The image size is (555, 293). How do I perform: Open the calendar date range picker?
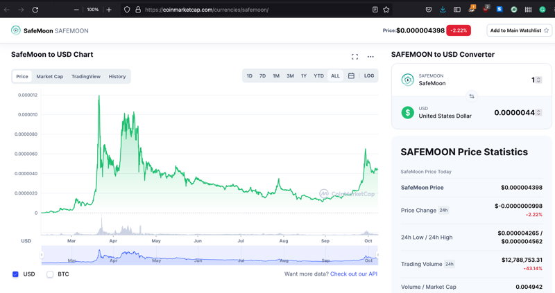pyautogui.click(x=351, y=76)
